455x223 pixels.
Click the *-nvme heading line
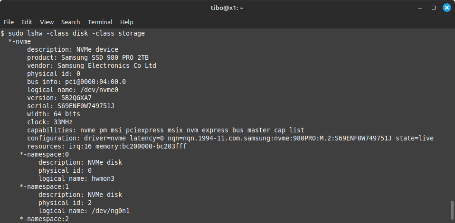click(19, 41)
